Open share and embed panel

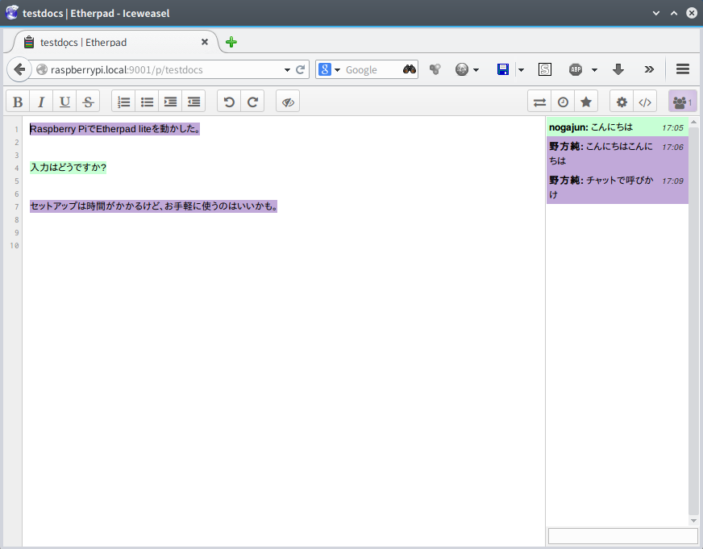point(645,102)
